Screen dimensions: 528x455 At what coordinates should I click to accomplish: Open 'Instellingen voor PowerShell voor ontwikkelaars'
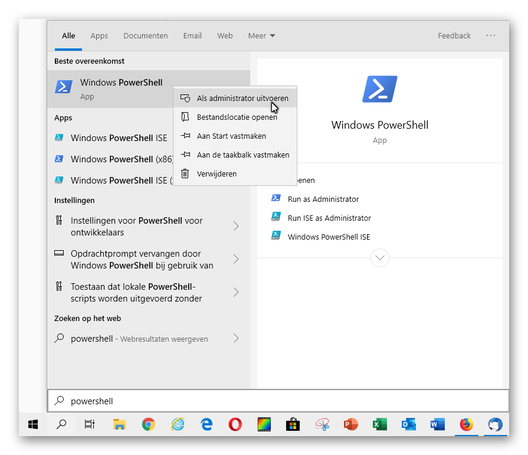pos(136,227)
